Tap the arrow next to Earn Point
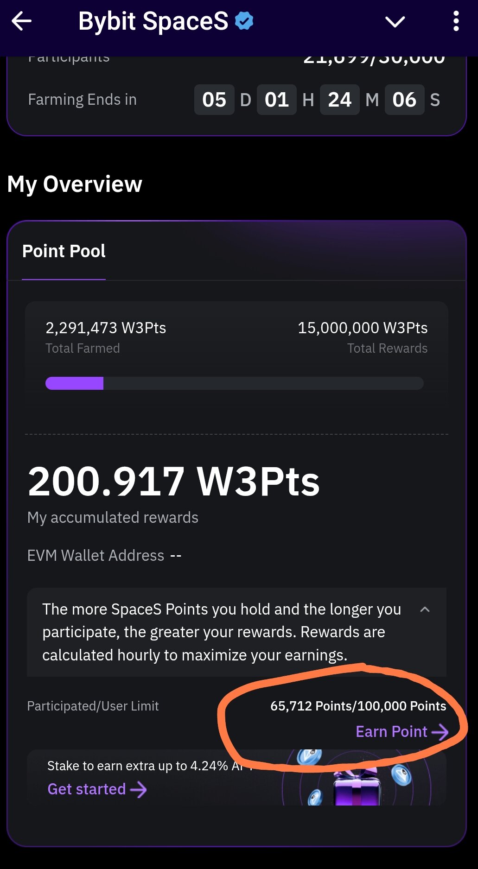 [440, 732]
